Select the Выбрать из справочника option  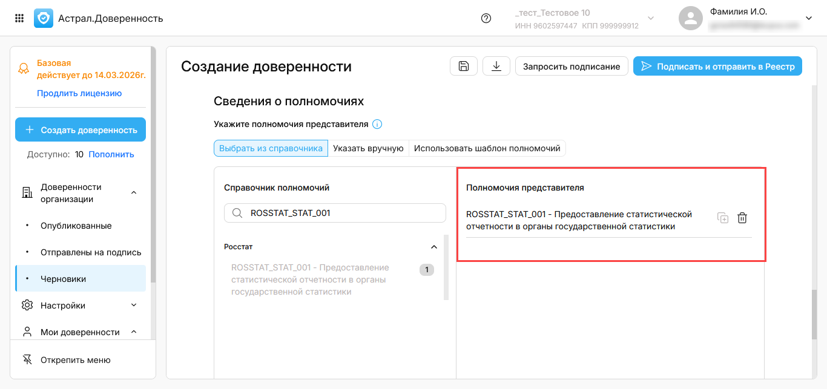point(271,148)
